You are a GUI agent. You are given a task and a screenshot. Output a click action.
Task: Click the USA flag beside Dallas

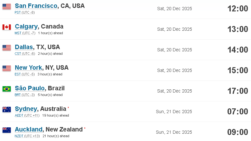point(7,48)
